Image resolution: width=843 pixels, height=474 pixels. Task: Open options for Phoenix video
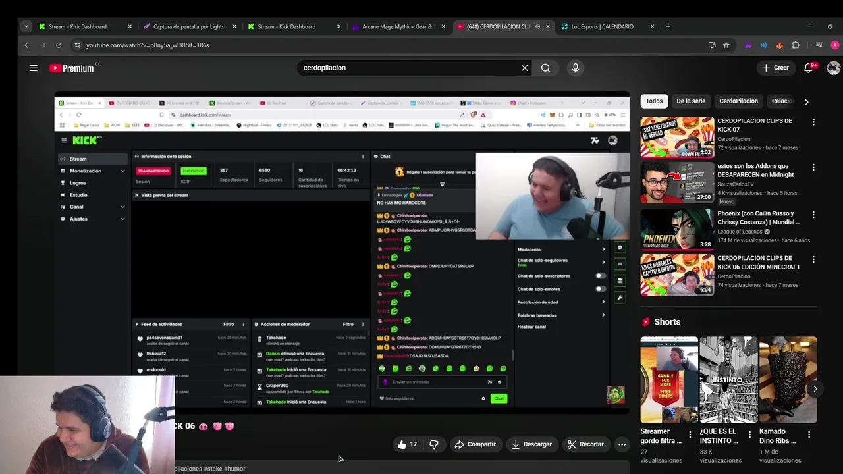[x=813, y=215]
